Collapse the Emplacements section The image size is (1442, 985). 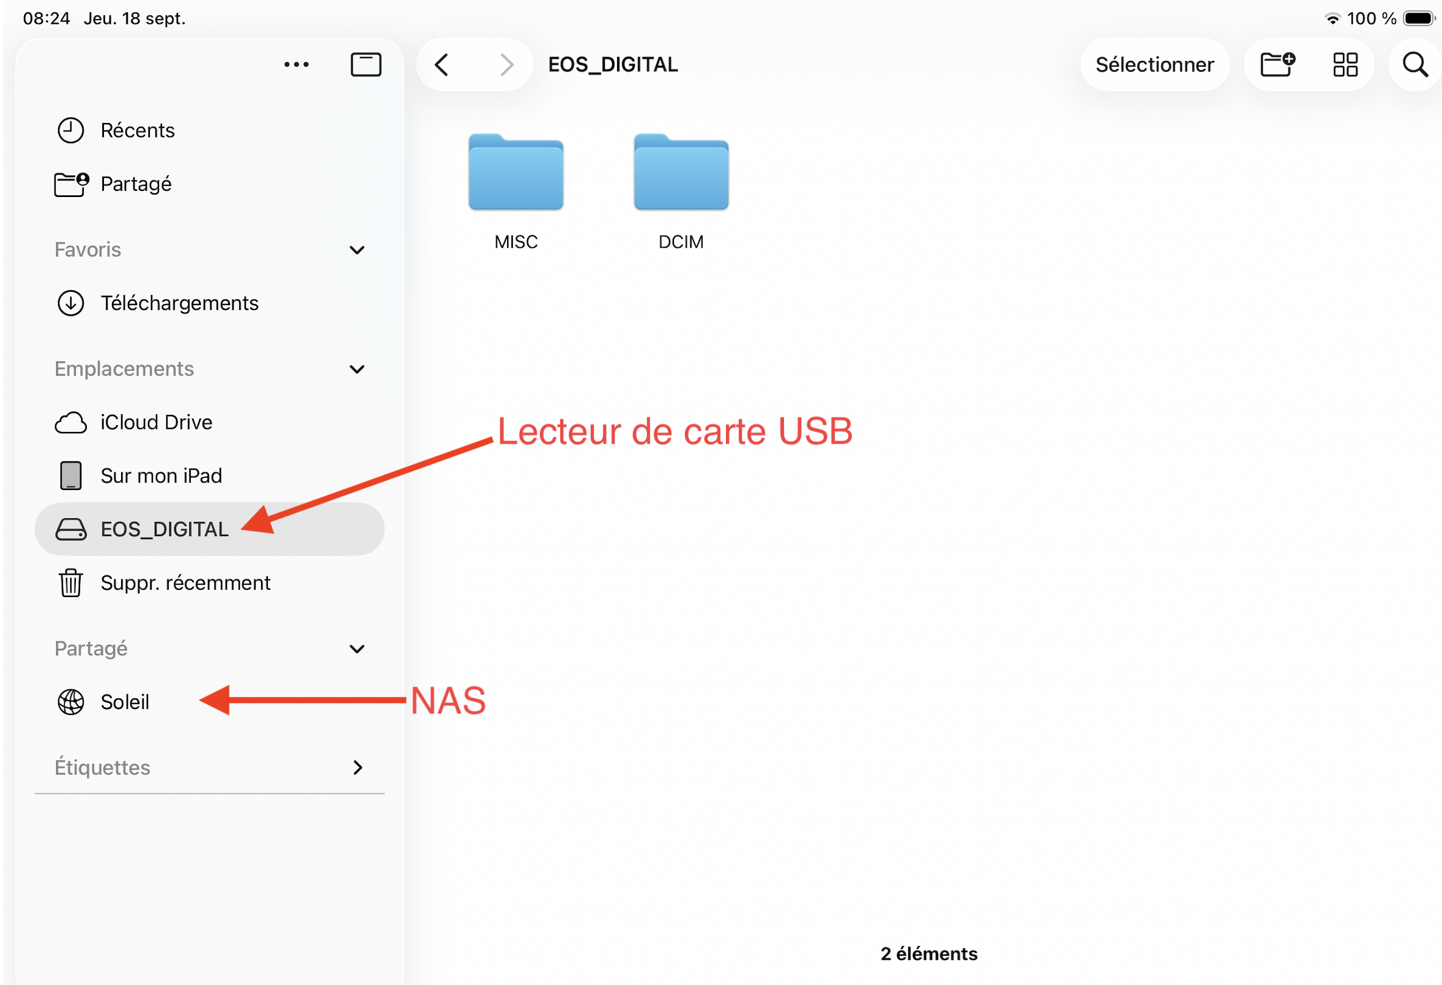coord(357,369)
